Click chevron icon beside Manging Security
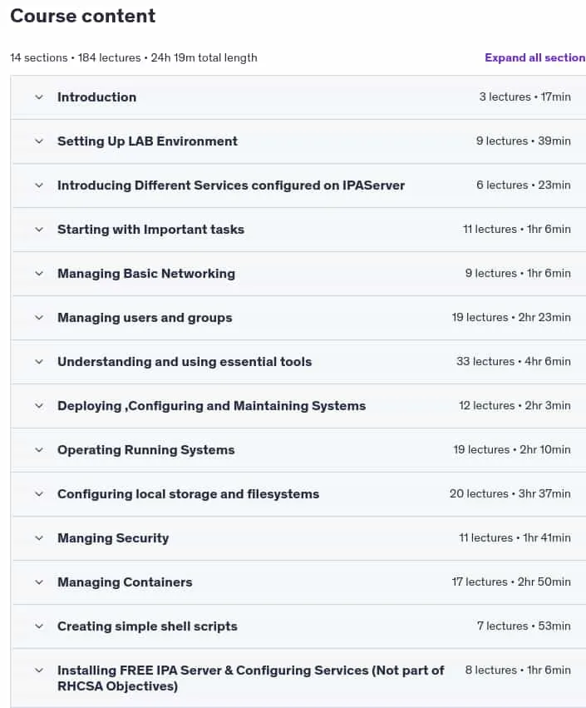 pos(39,538)
